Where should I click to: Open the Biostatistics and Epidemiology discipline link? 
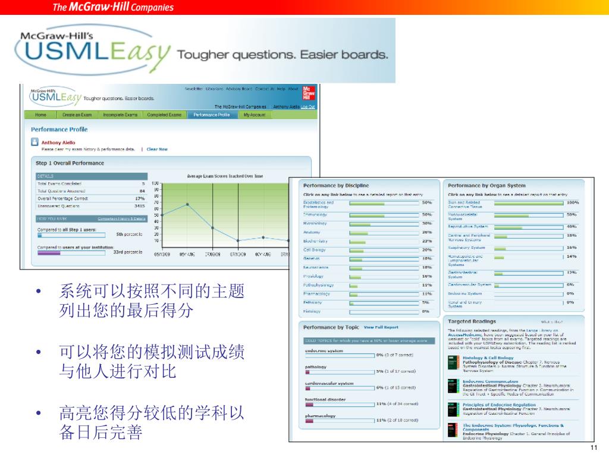click(x=319, y=205)
